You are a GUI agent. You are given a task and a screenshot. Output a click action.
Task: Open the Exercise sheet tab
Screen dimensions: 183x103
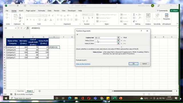click(x=20, y=91)
